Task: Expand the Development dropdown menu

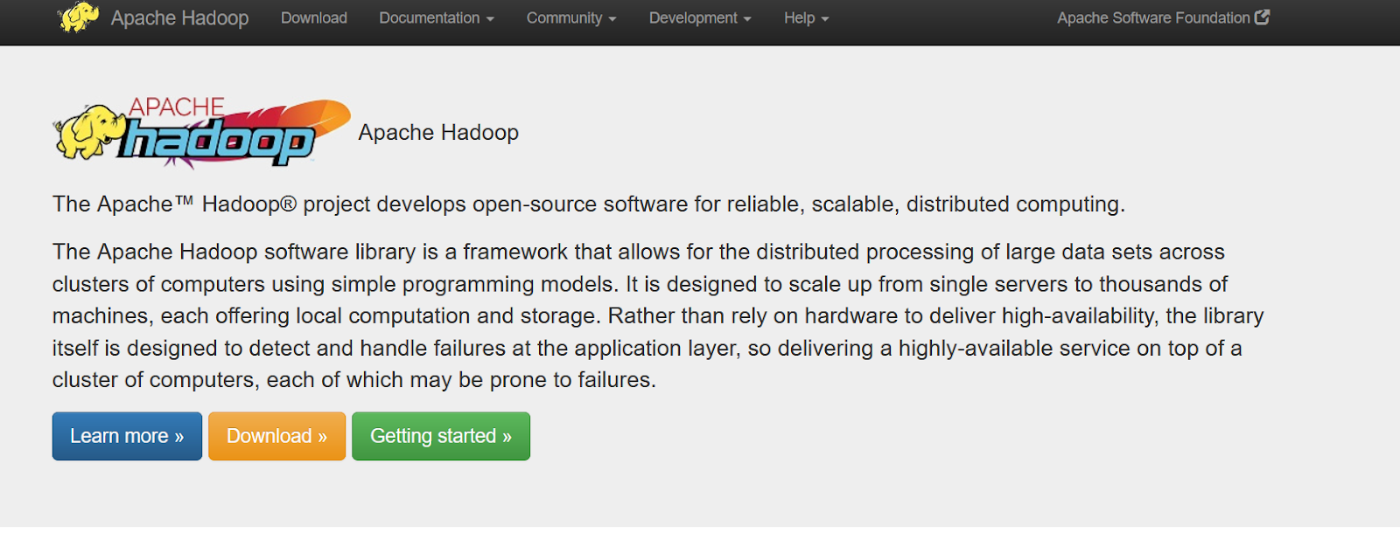Action: tap(700, 17)
